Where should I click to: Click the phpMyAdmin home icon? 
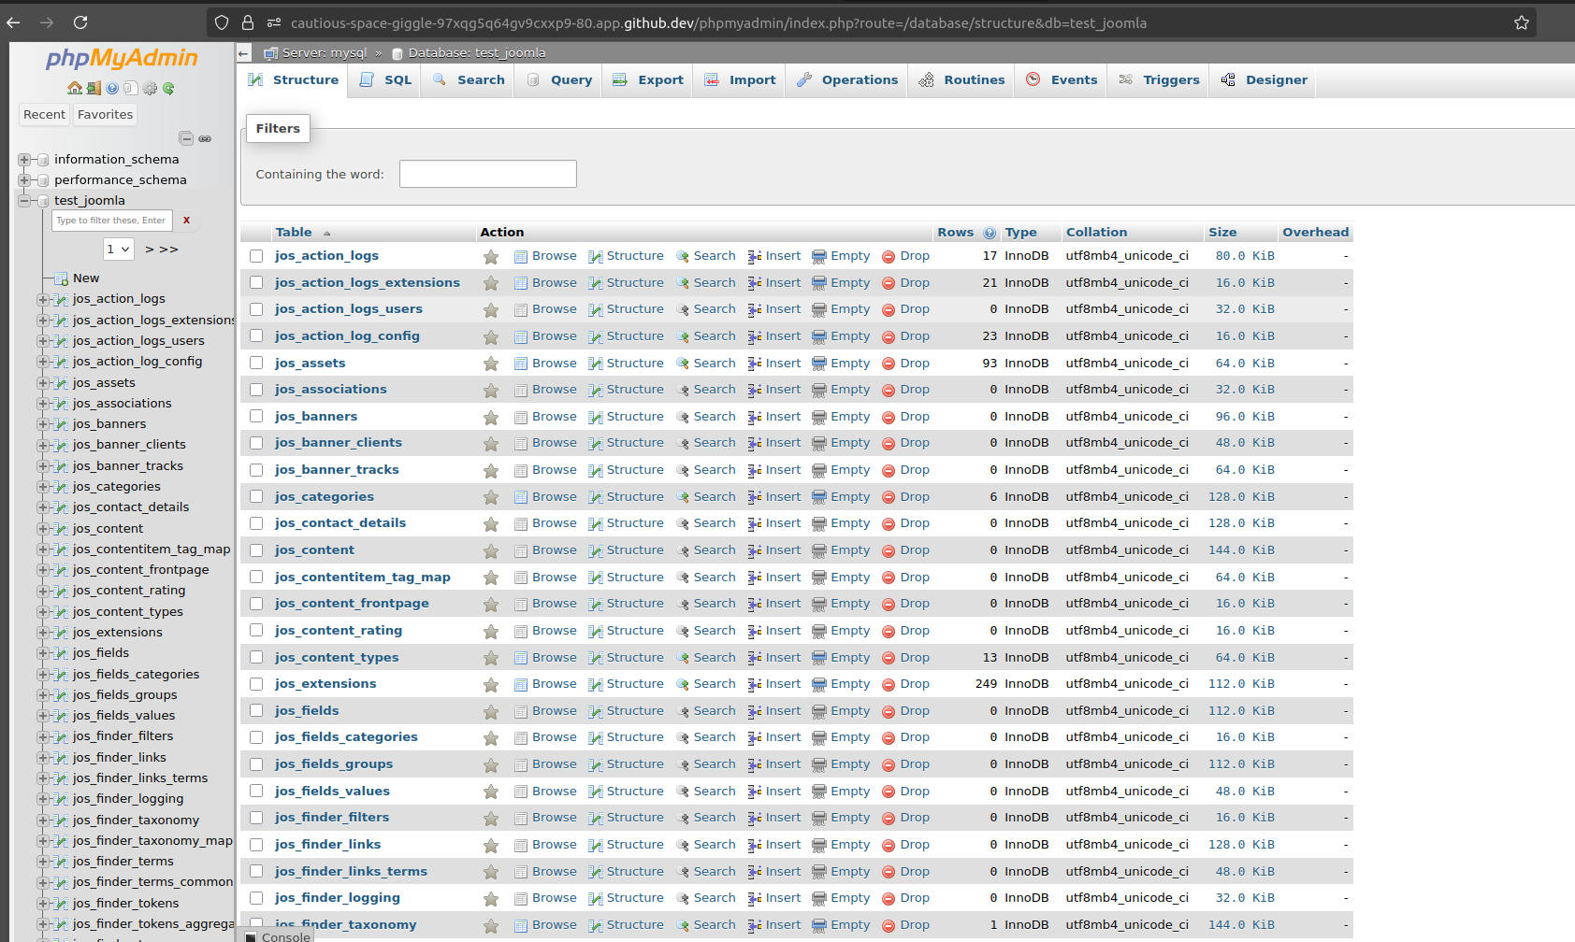click(75, 88)
